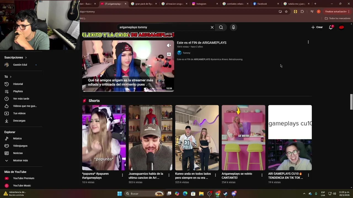Open Discord from the taskbar
The width and height of the screenshot is (353, 198).
234,194
